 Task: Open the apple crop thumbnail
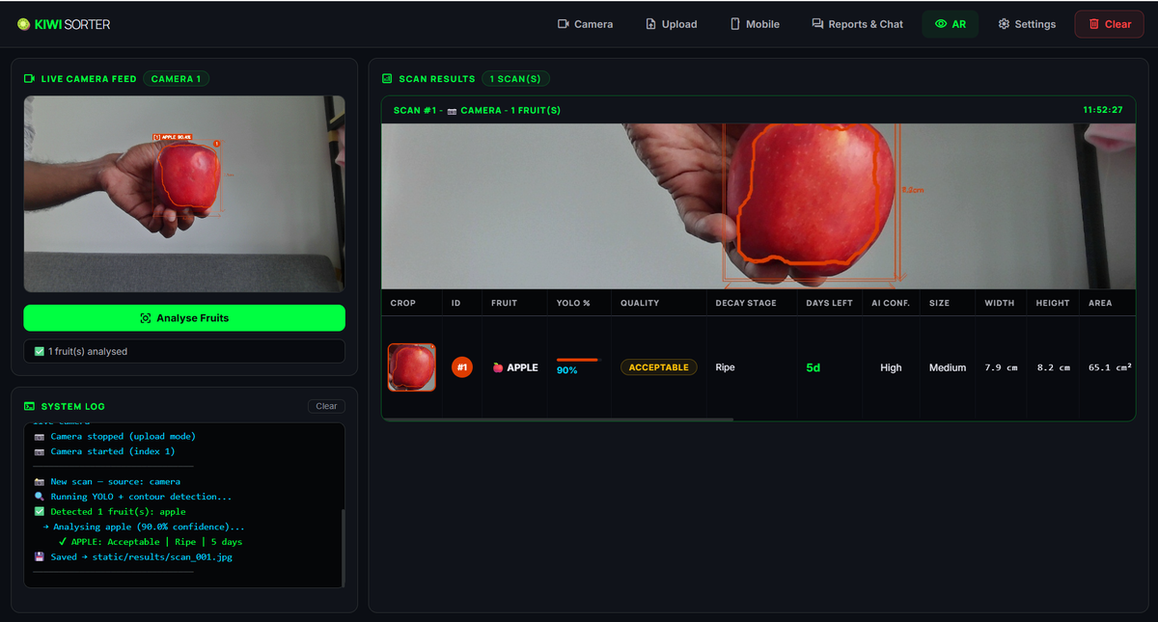tap(412, 367)
